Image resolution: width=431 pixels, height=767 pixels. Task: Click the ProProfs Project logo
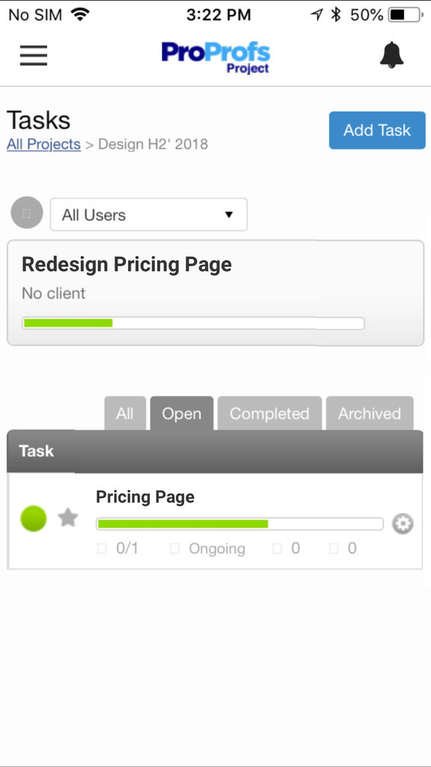pyautogui.click(x=215, y=57)
